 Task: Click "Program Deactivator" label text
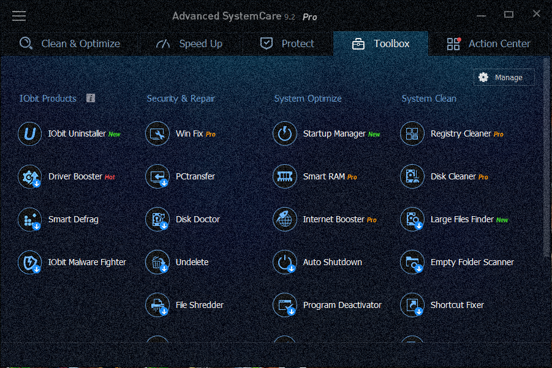pyautogui.click(x=342, y=306)
